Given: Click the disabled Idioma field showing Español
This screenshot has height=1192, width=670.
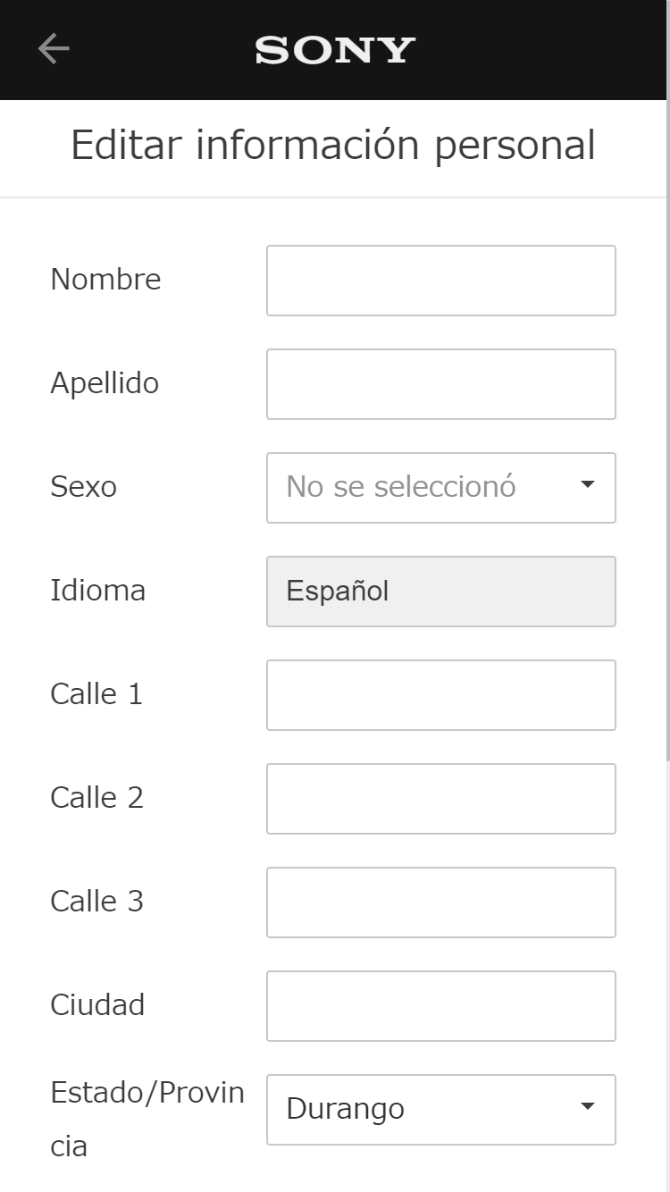Looking at the screenshot, I should (x=440, y=591).
